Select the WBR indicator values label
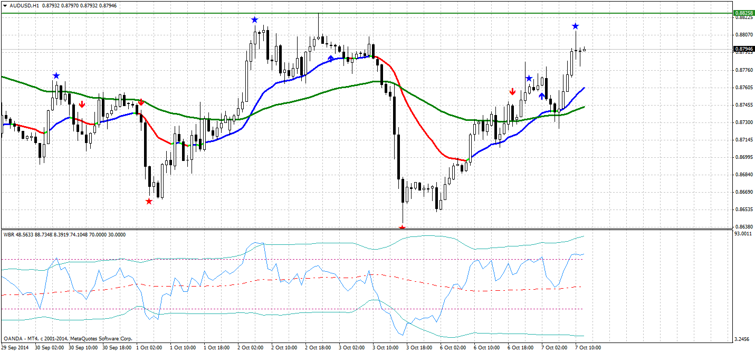This screenshot has width=755, height=352. (x=63, y=235)
